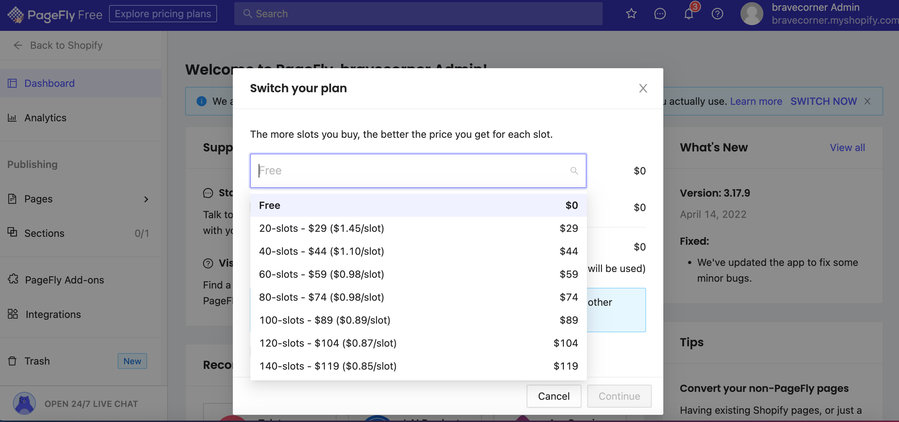Click Explore pricing plans button

(163, 14)
